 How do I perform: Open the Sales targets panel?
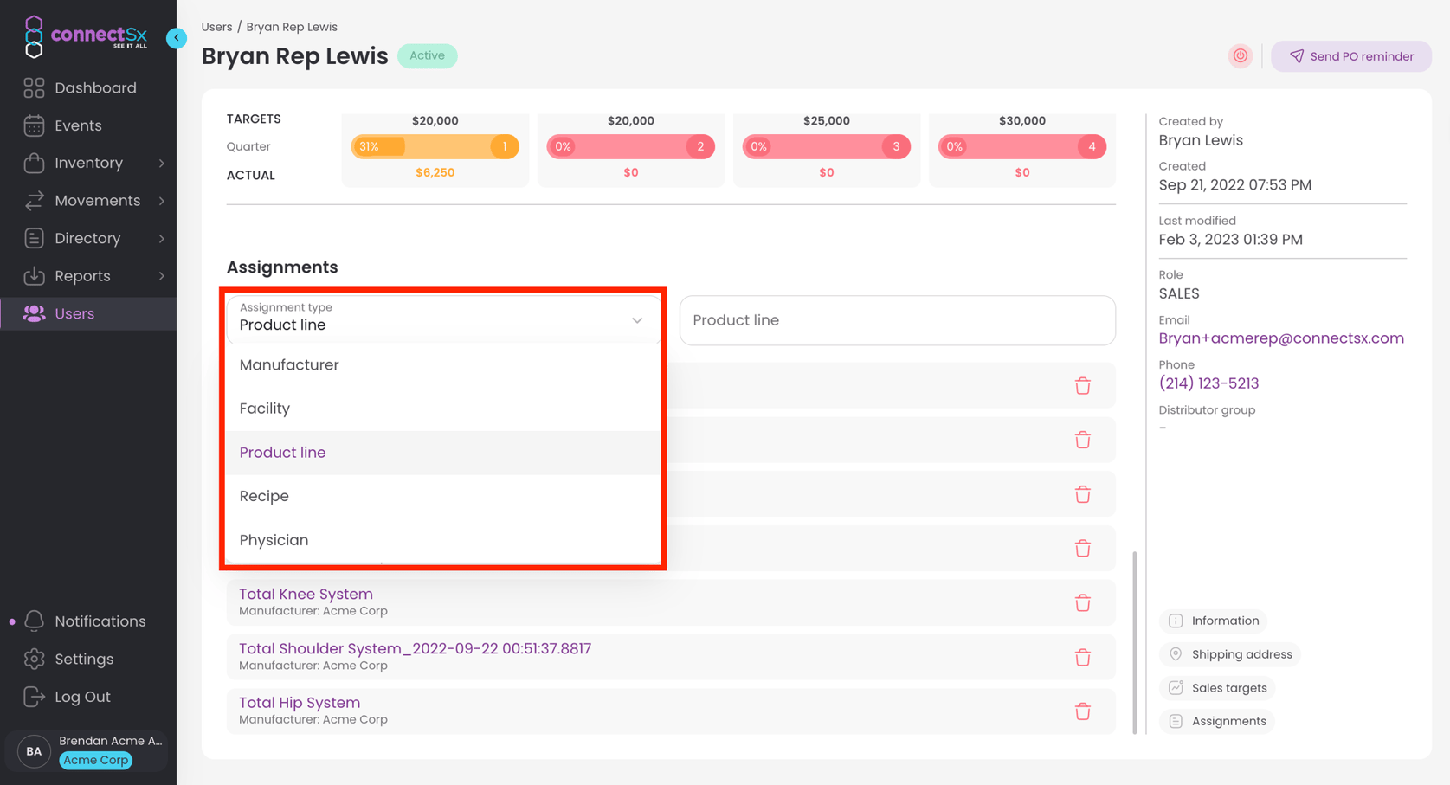tap(1217, 687)
